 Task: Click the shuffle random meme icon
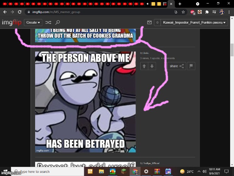[x=48, y=23]
